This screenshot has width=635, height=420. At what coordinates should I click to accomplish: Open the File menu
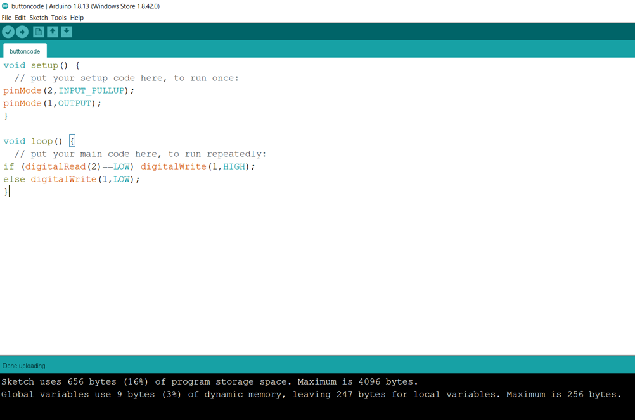6,18
